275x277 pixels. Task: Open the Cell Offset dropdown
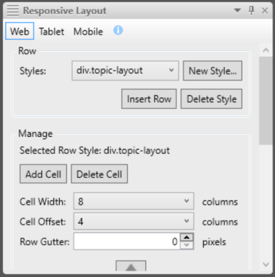point(133,221)
